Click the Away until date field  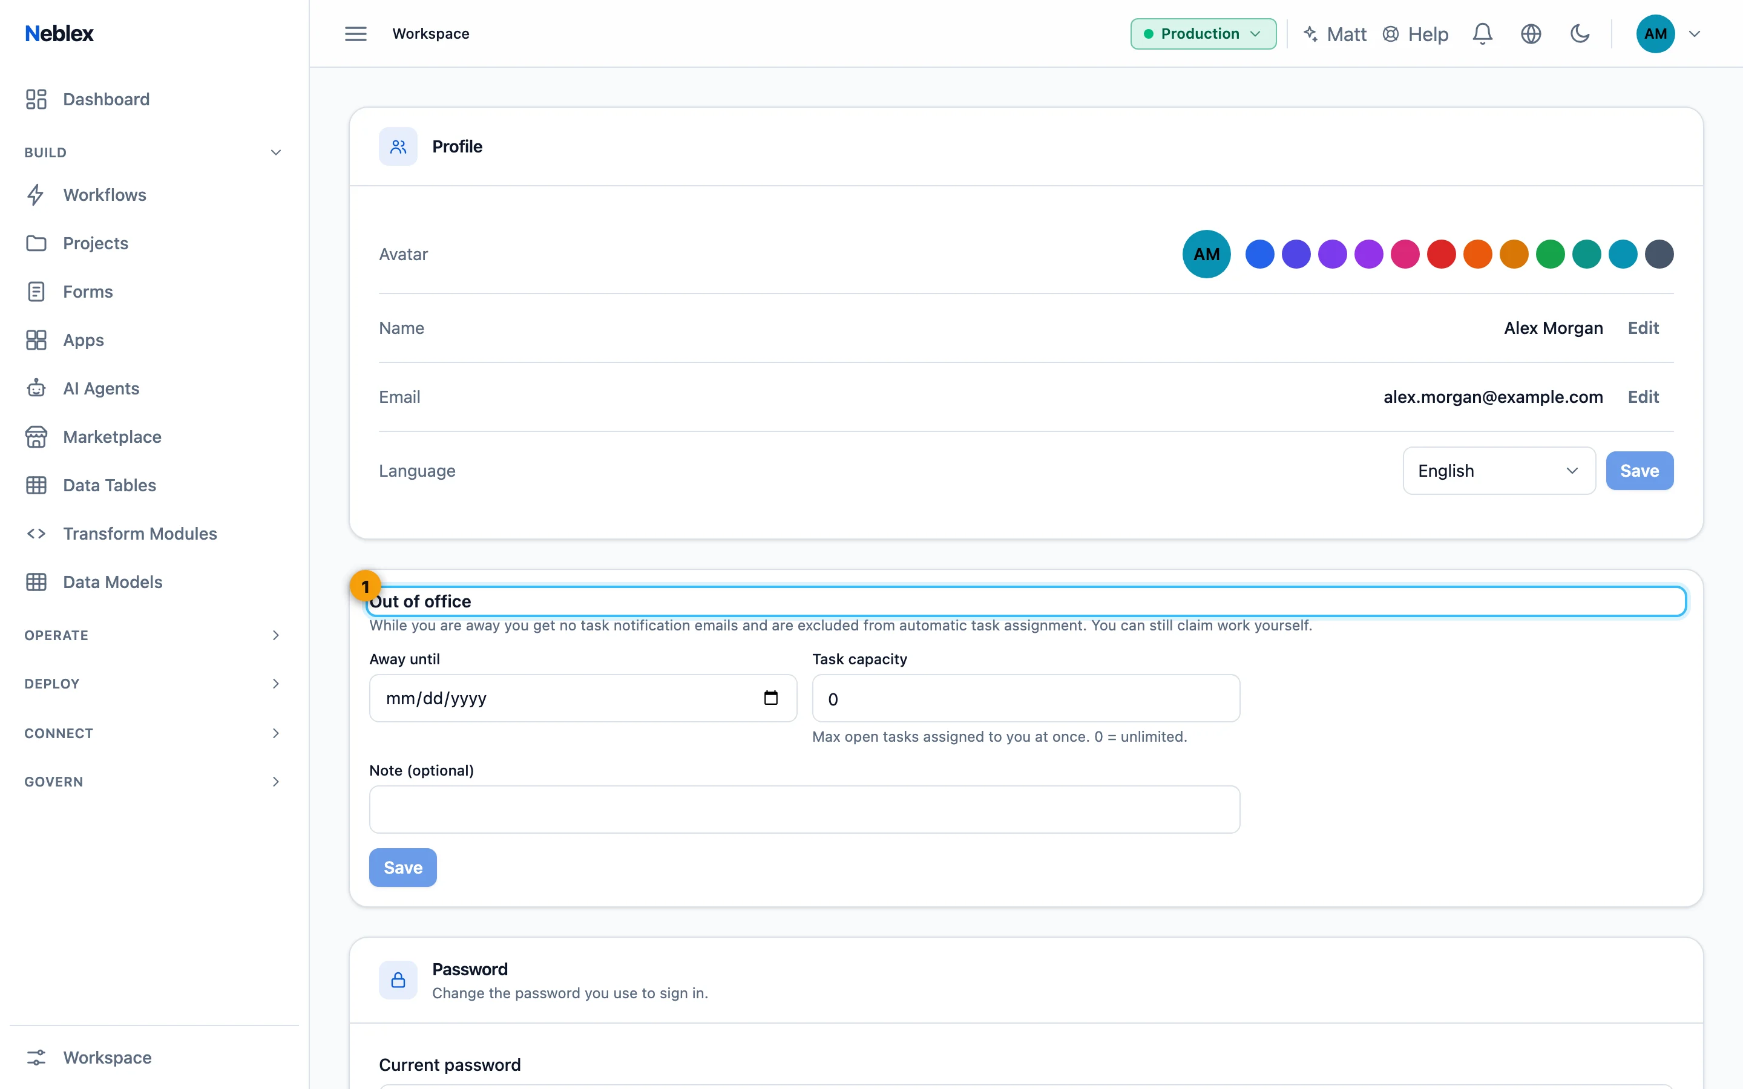coord(583,698)
